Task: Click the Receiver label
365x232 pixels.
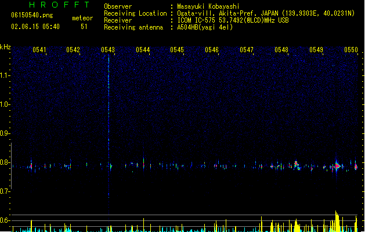Action: click(118, 20)
